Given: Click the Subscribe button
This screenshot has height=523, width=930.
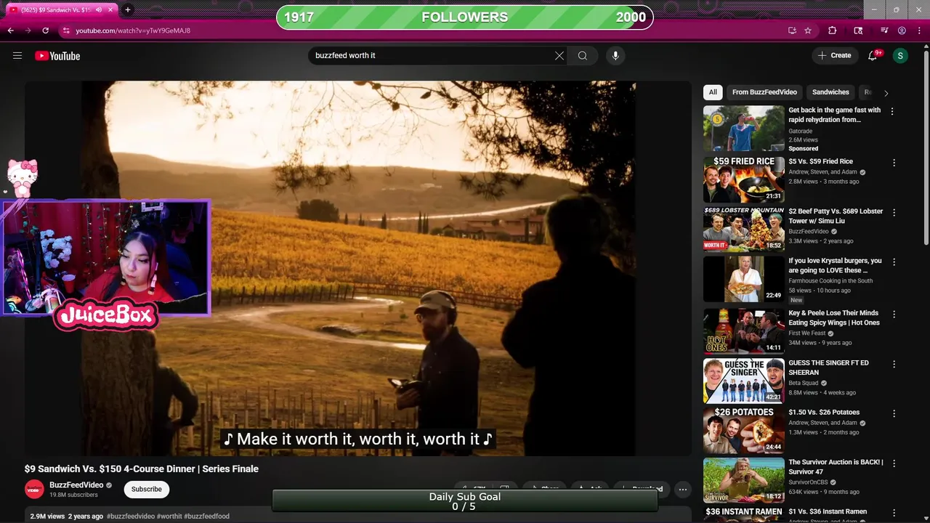Looking at the screenshot, I should click(147, 489).
